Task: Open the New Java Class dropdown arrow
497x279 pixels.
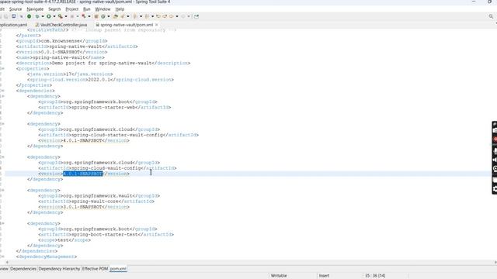Action: pyautogui.click(x=109, y=16)
